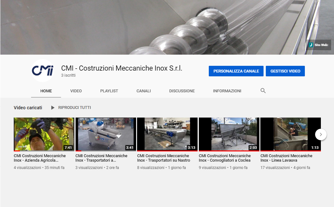Click the Azienda Agricola video title
Viewport: 334px width, 207px height.
(39, 158)
